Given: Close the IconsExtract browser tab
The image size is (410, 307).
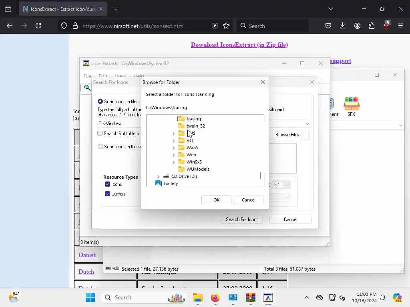Looking at the screenshot, I should (101, 9).
